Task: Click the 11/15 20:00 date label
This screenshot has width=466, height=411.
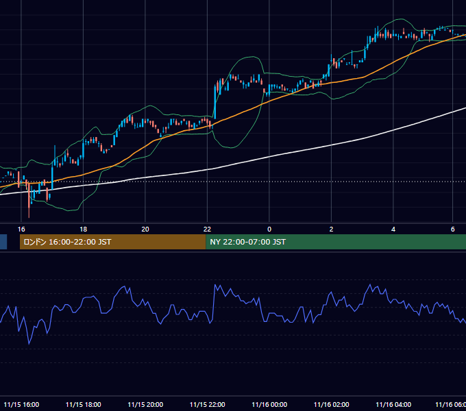Action: [145, 404]
